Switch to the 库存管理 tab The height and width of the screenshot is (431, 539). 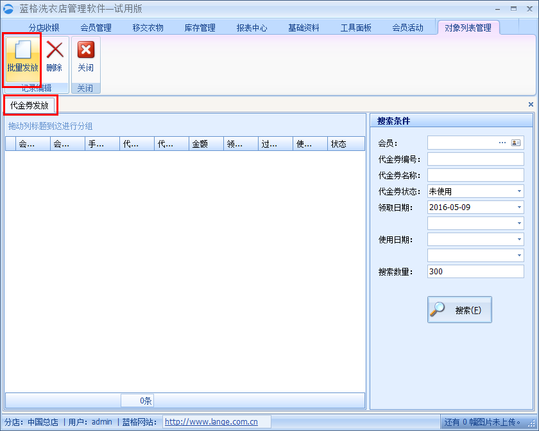(200, 28)
